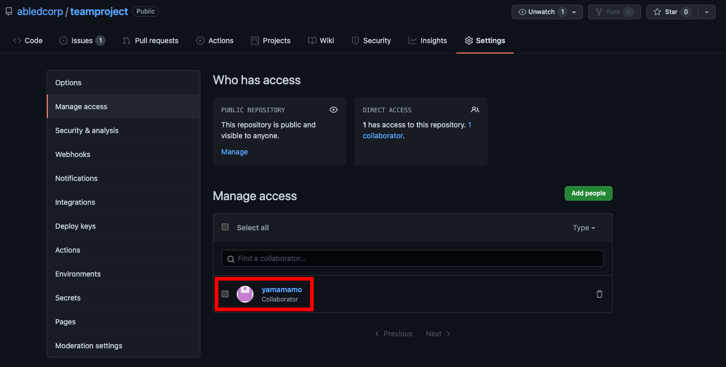Open Secrets settings
The height and width of the screenshot is (367, 726).
point(123,298)
